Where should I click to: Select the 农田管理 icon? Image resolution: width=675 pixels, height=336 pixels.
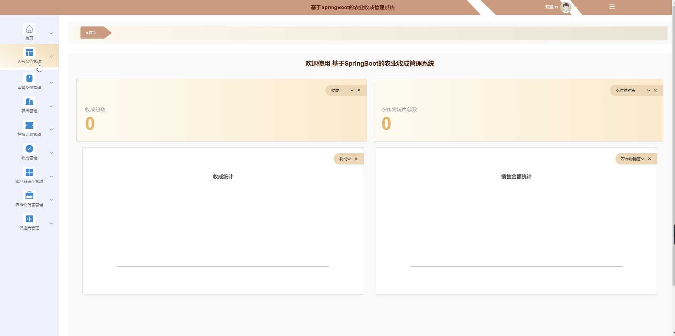click(x=29, y=102)
